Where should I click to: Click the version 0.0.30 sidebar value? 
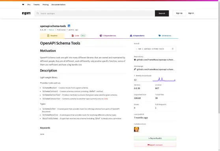tap(137, 88)
